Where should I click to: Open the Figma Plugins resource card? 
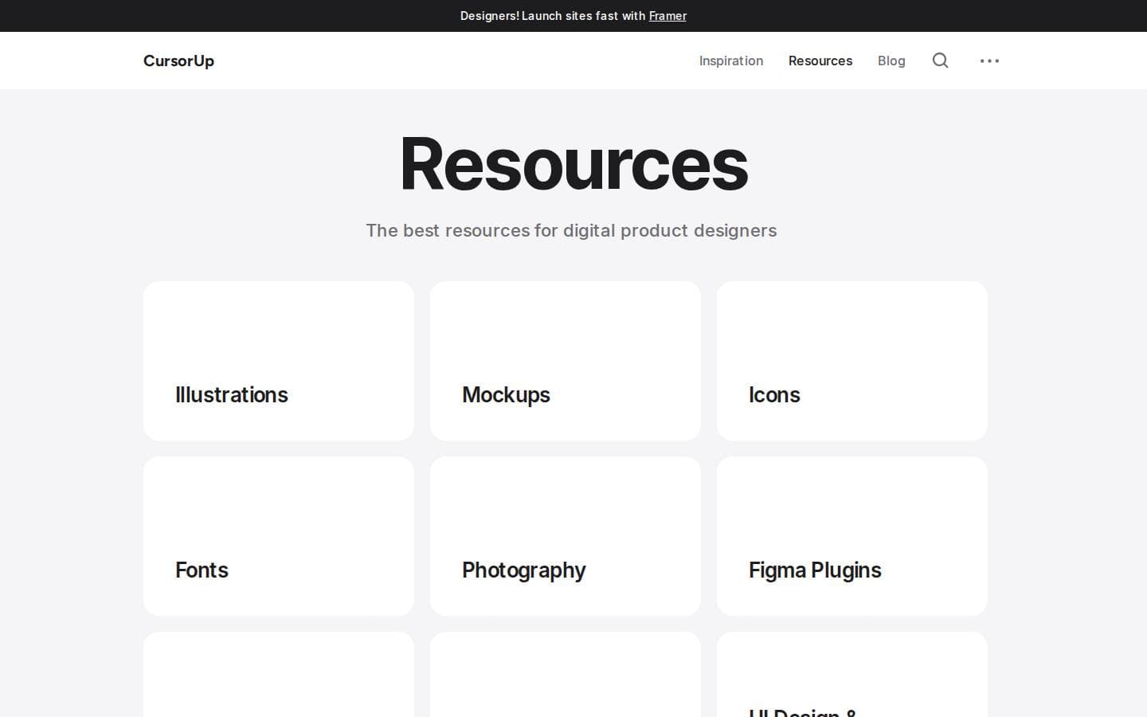[x=852, y=536]
